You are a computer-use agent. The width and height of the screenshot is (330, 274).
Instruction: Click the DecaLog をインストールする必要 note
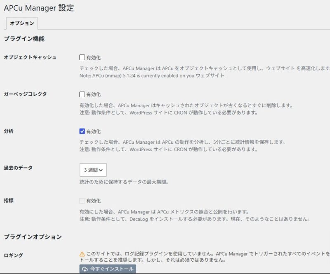195,219
